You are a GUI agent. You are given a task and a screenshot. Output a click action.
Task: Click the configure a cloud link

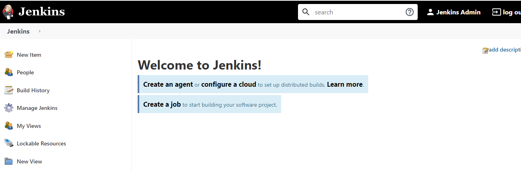click(229, 84)
